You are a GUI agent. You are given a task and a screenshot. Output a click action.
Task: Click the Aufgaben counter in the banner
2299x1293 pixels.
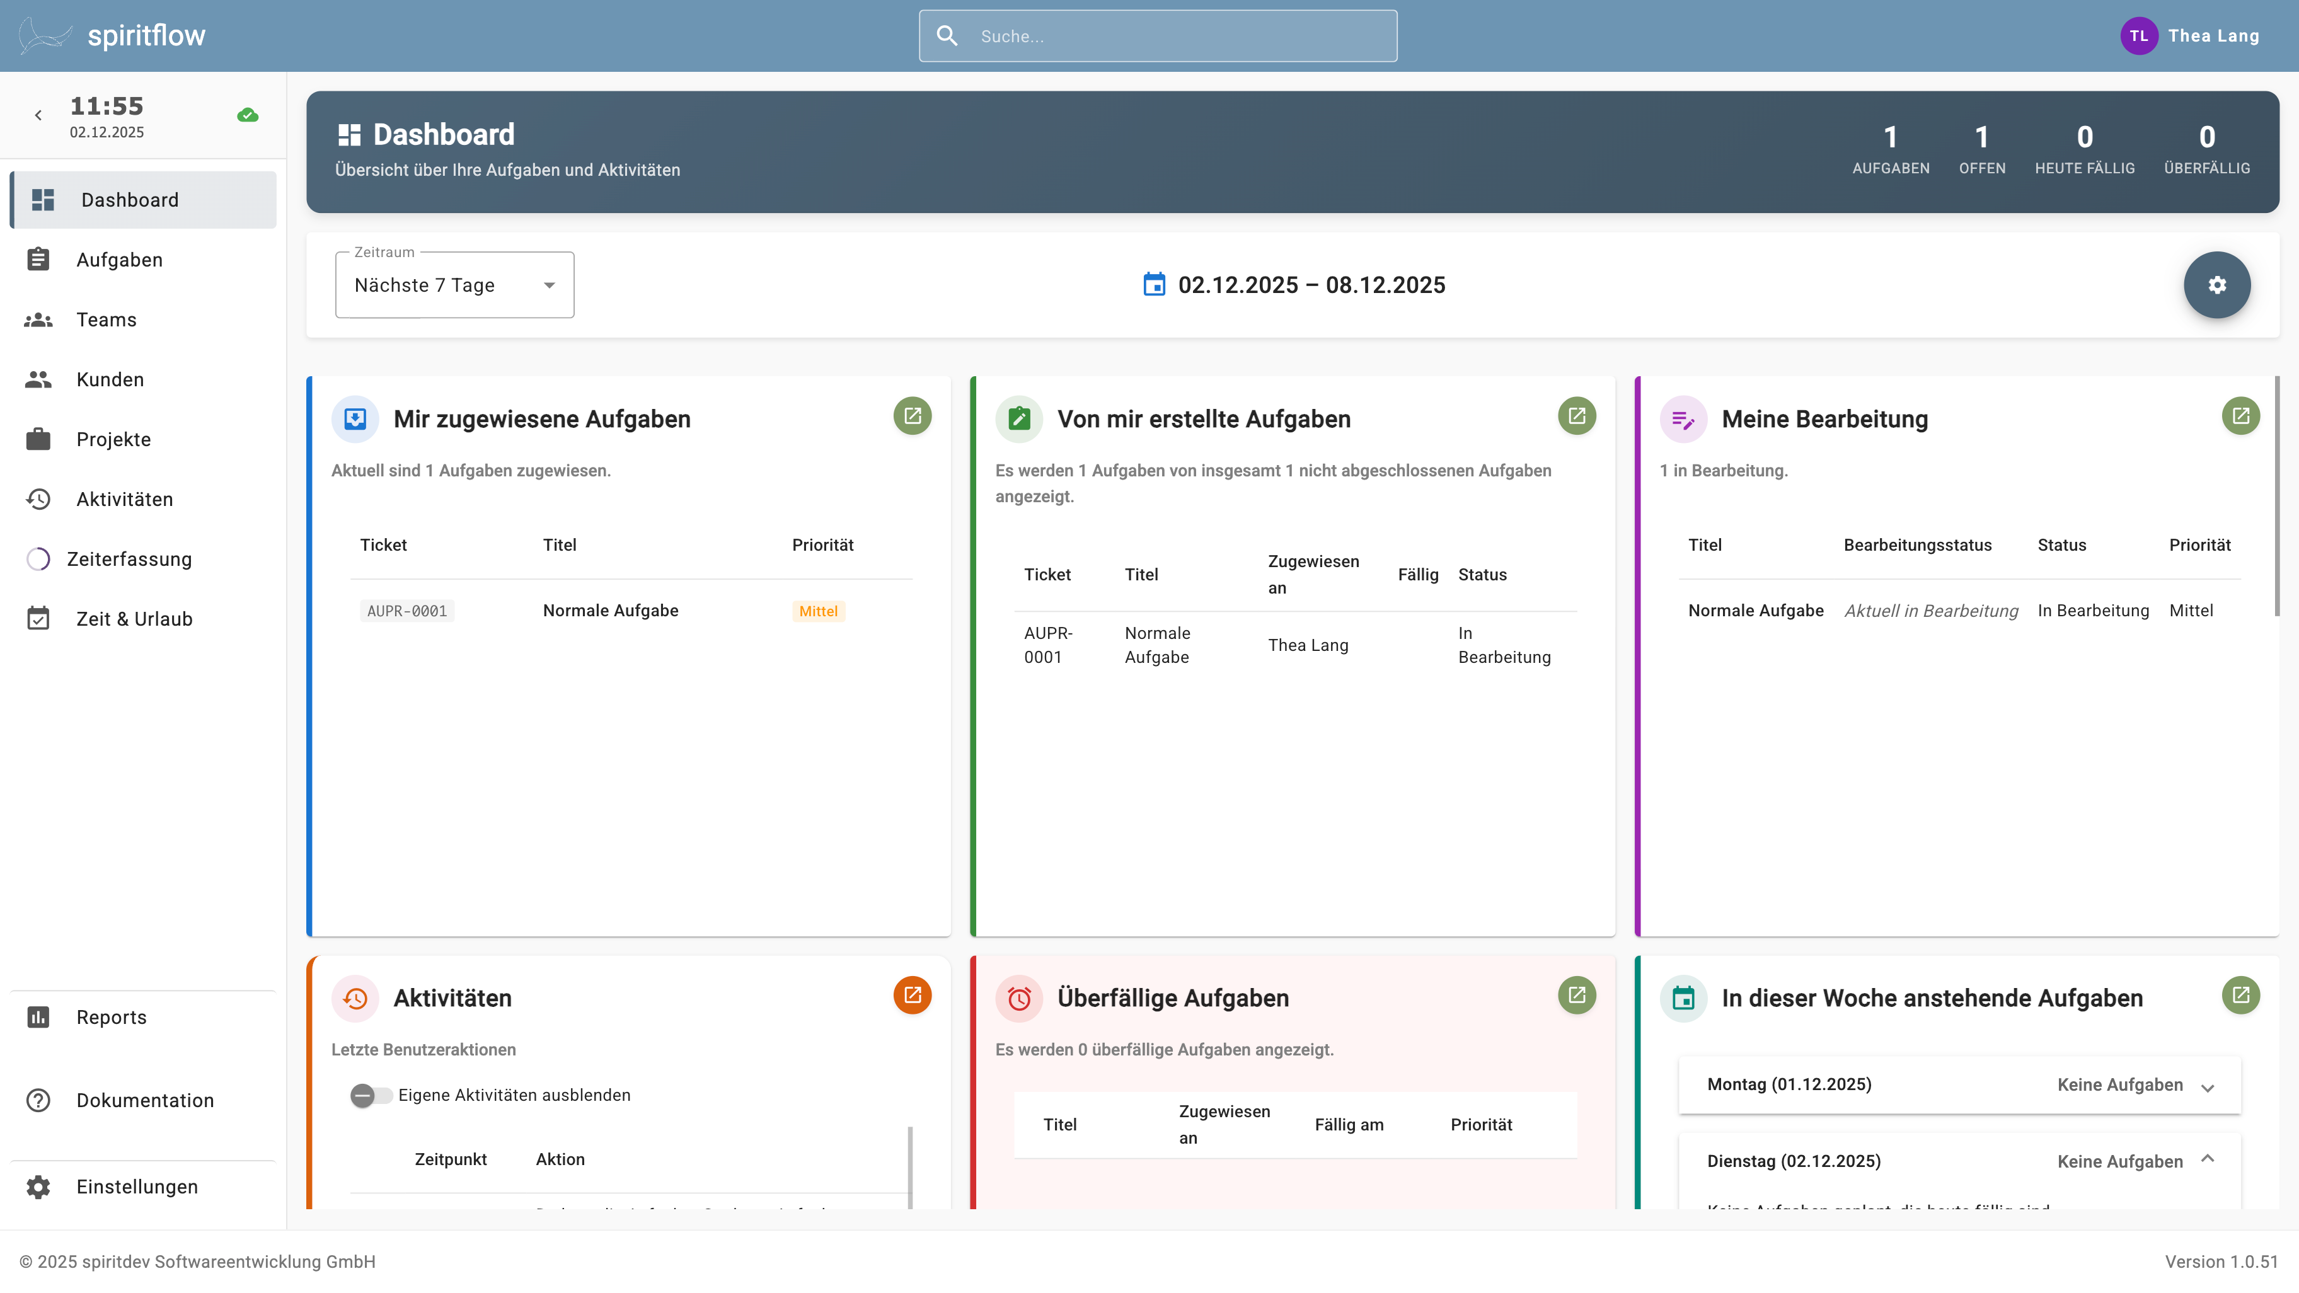[1890, 149]
